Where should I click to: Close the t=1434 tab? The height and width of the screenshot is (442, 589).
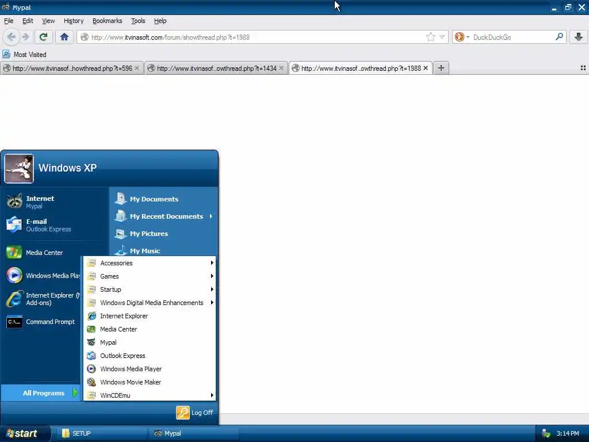[281, 68]
